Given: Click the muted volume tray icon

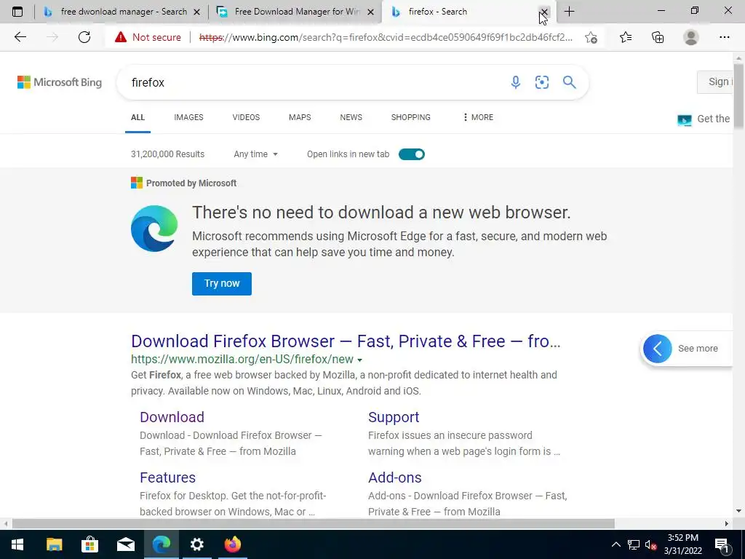Looking at the screenshot, I should coord(650,544).
